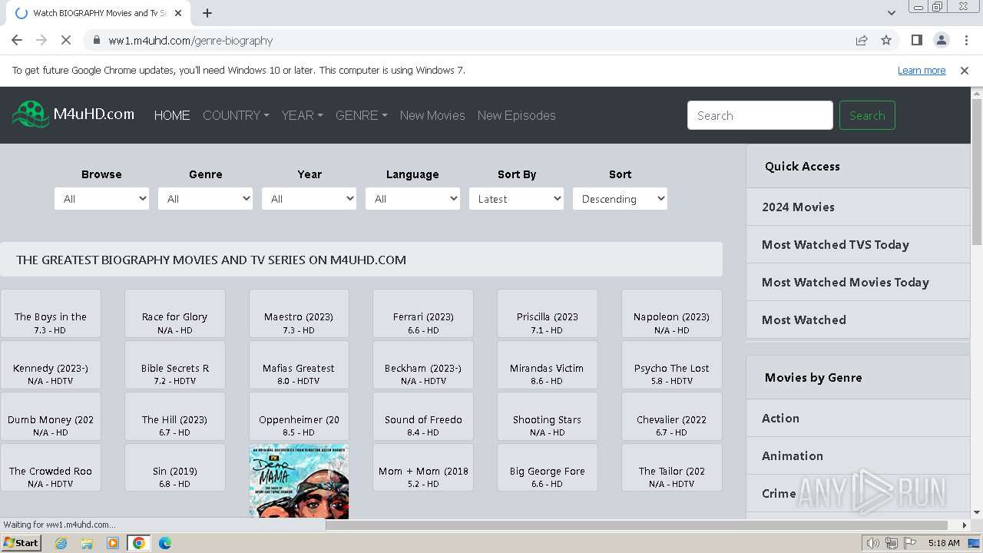The height and width of the screenshot is (553, 983).
Task: Open Windows Explorer folder in taskbar
Action: [87, 543]
